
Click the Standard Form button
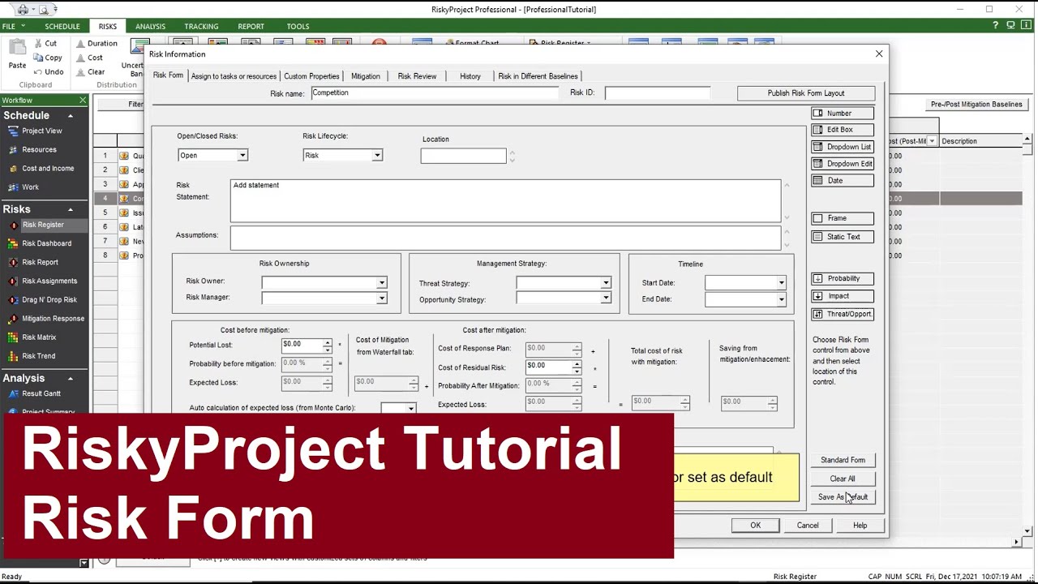coord(843,460)
